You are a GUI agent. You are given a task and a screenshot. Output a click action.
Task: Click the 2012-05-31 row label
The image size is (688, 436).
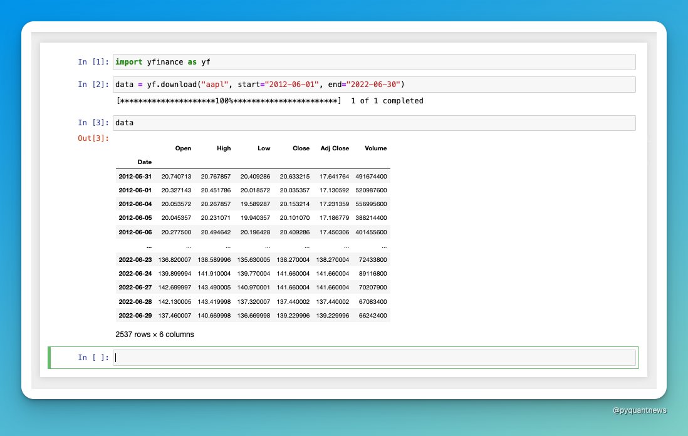[135, 176]
